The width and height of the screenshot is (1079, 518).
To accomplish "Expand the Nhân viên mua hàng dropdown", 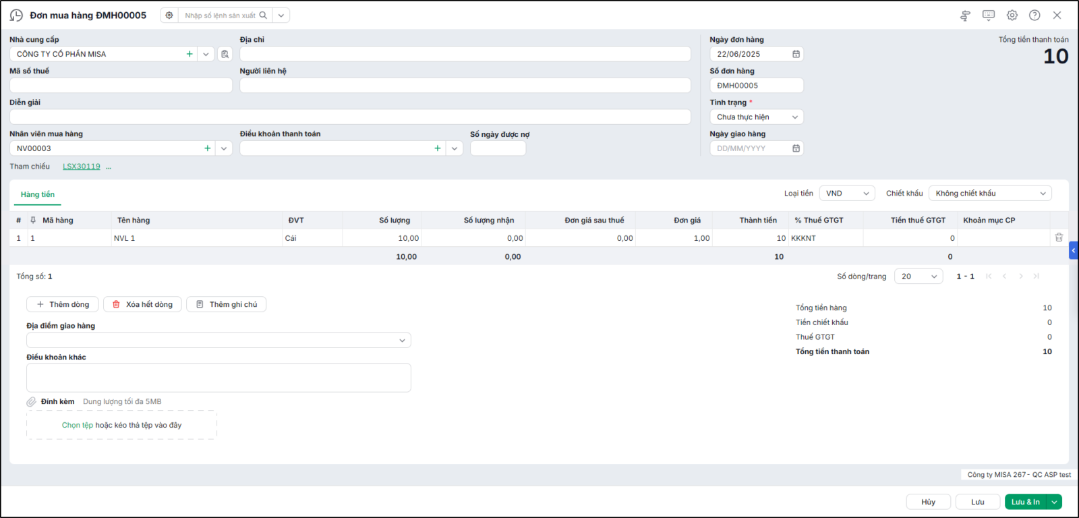I will [224, 148].
